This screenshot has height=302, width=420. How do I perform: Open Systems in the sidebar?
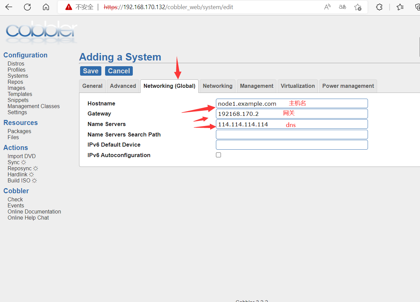coord(18,76)
